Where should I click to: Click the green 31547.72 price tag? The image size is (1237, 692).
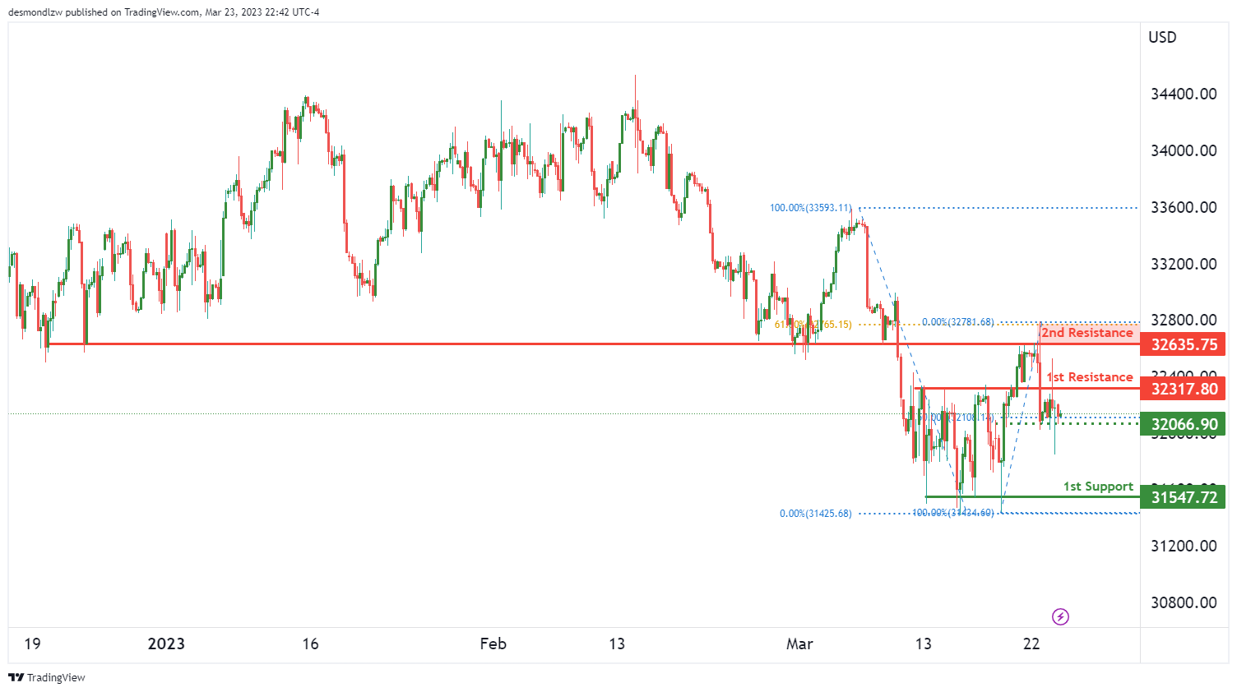tap(1183, 496)
